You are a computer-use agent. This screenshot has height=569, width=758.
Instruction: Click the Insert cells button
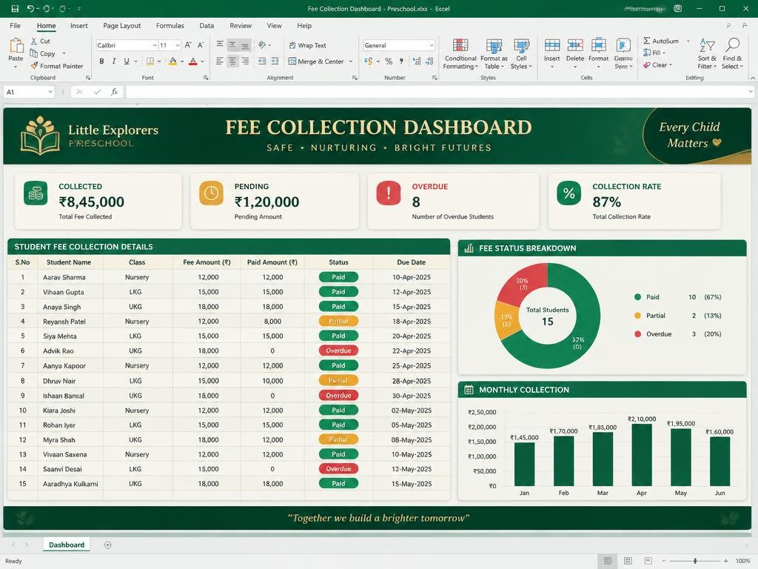[552, 53]
